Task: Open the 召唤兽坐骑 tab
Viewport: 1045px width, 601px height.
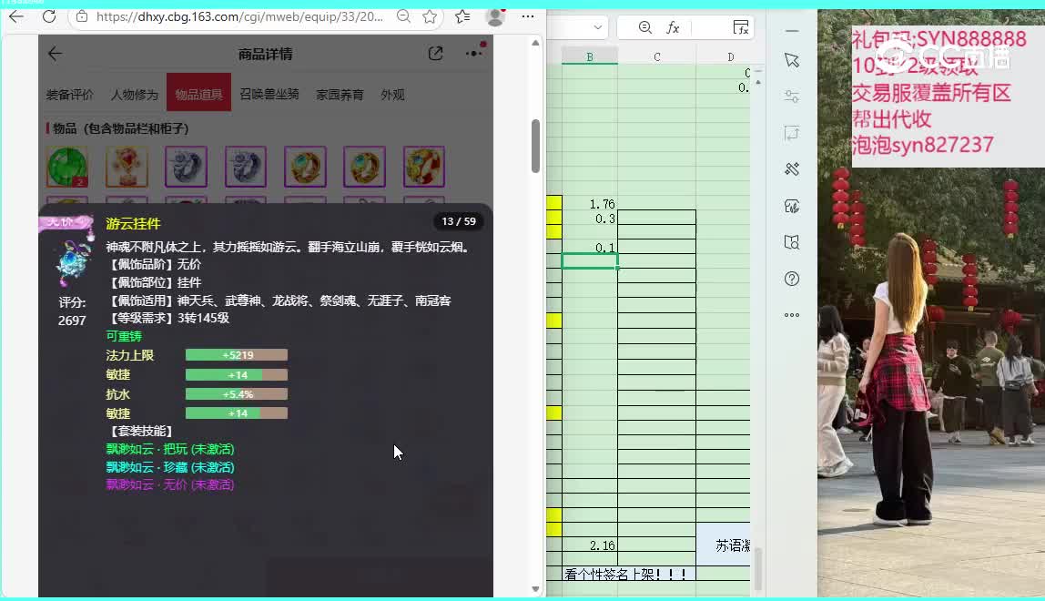Action: pos(269,94)
